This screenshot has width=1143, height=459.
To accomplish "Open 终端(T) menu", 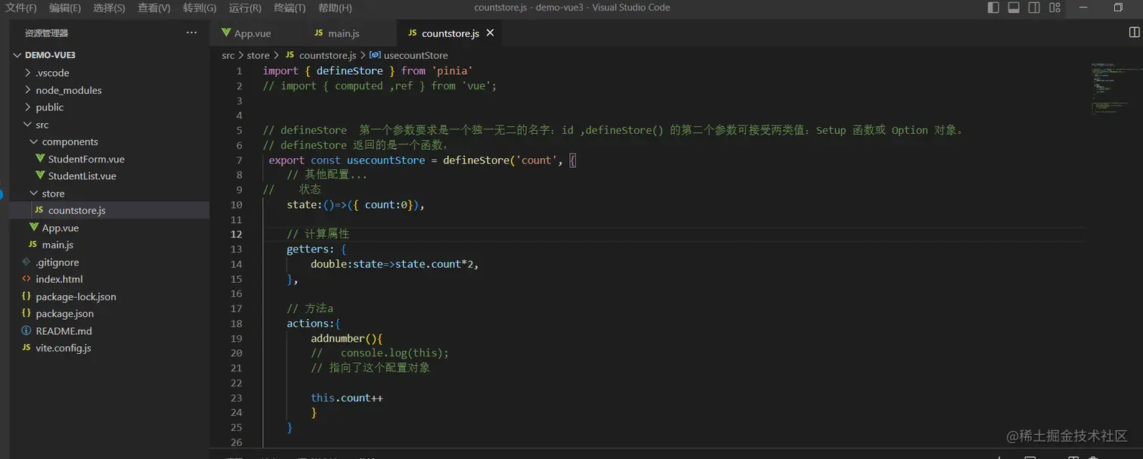I will tap(290, 8).
